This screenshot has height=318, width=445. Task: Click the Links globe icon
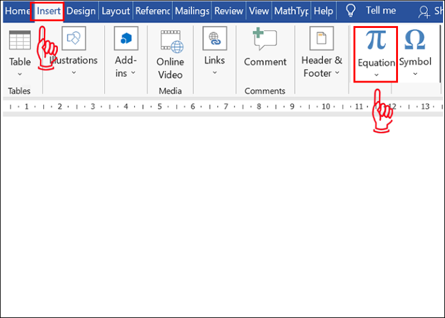tap(215, 39)
